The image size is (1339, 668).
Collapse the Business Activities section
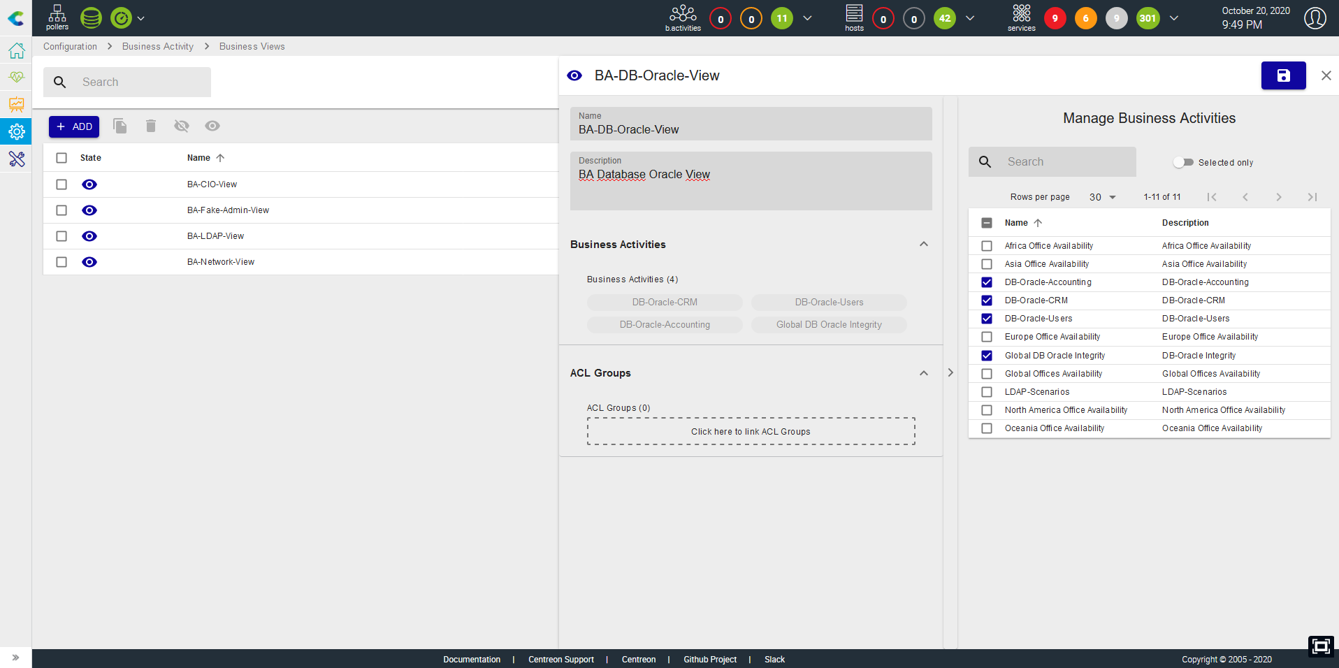(x=923, y=244)
